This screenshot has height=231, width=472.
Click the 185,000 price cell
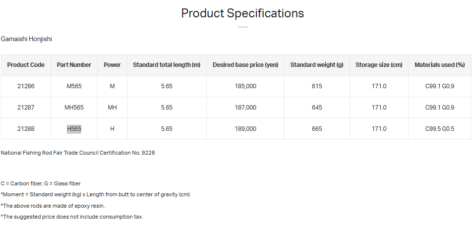tap(245, 86)
